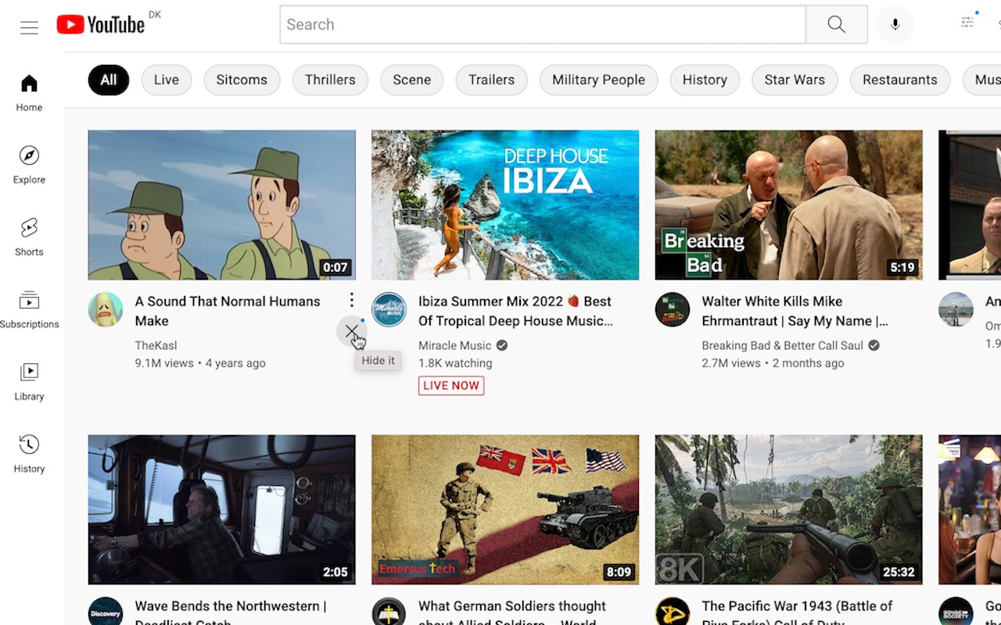Start voice search with microphone
The height and width of the screenshot is (625, 1001).
[x=895, y=24]
